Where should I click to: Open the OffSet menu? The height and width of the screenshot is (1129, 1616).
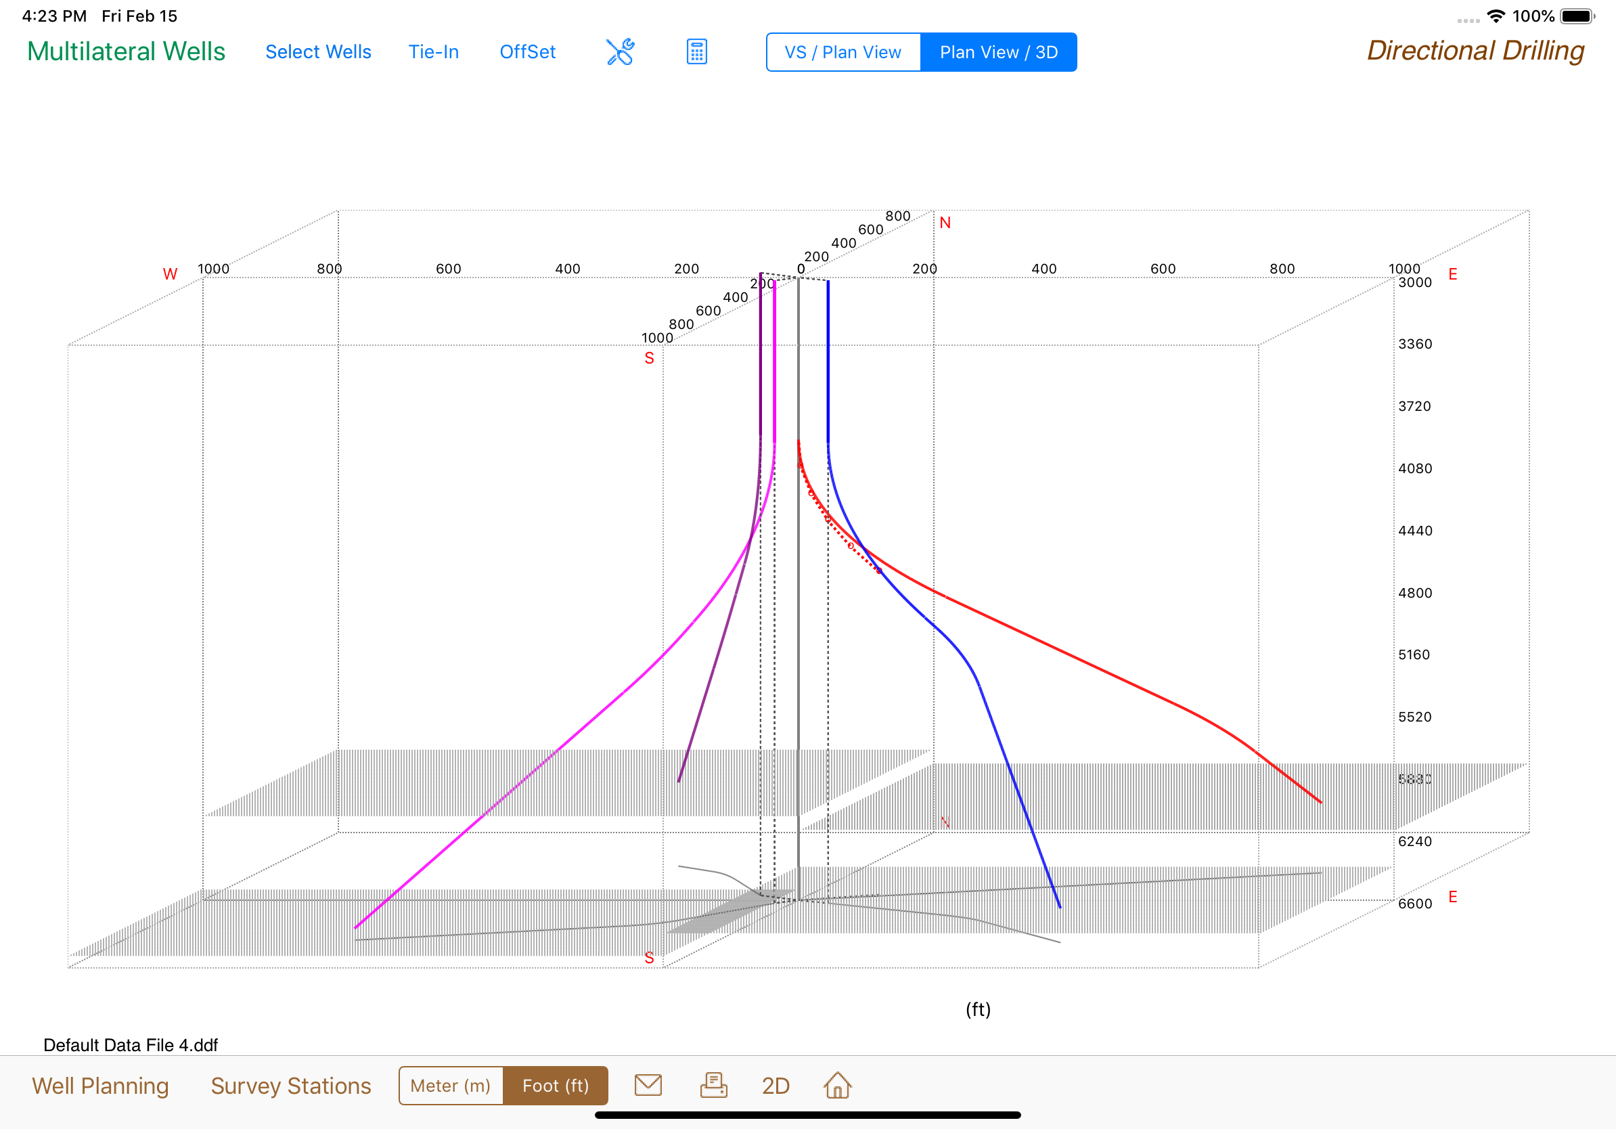[x=527, y=52]
